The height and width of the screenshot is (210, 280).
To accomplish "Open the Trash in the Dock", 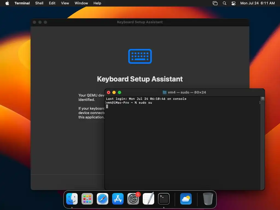I will (208, 199).
